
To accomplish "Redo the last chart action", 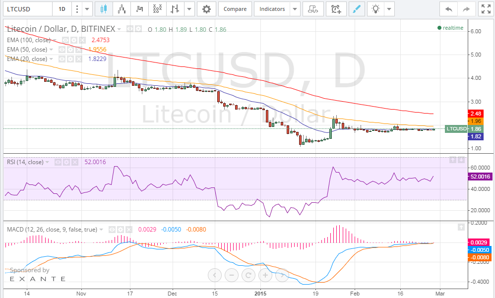I will pos(465,8).
